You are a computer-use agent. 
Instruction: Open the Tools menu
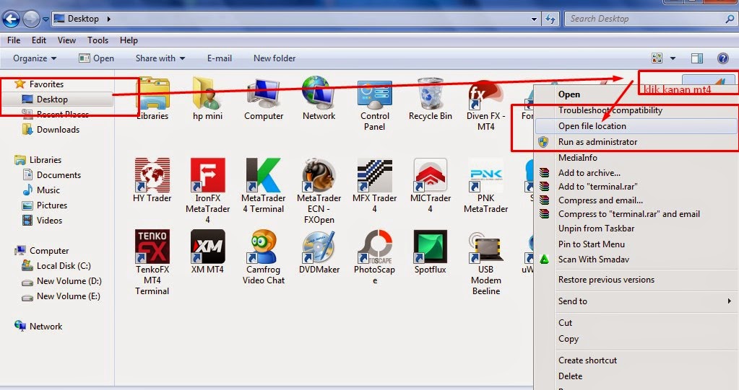[98, 40]
